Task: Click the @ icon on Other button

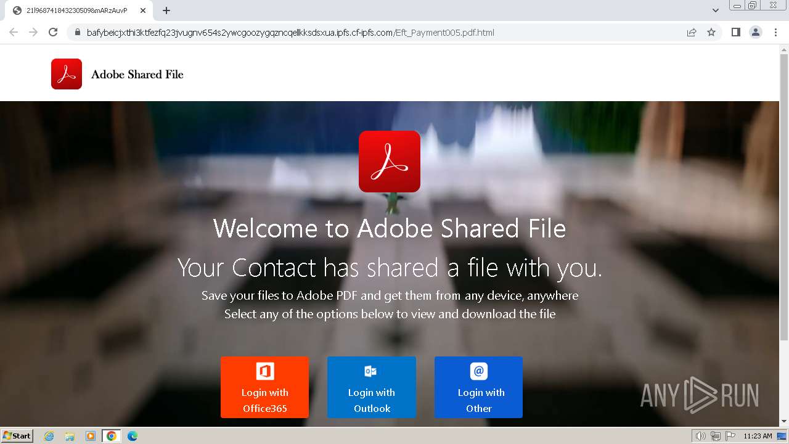Action: click(x=479, y=371)
